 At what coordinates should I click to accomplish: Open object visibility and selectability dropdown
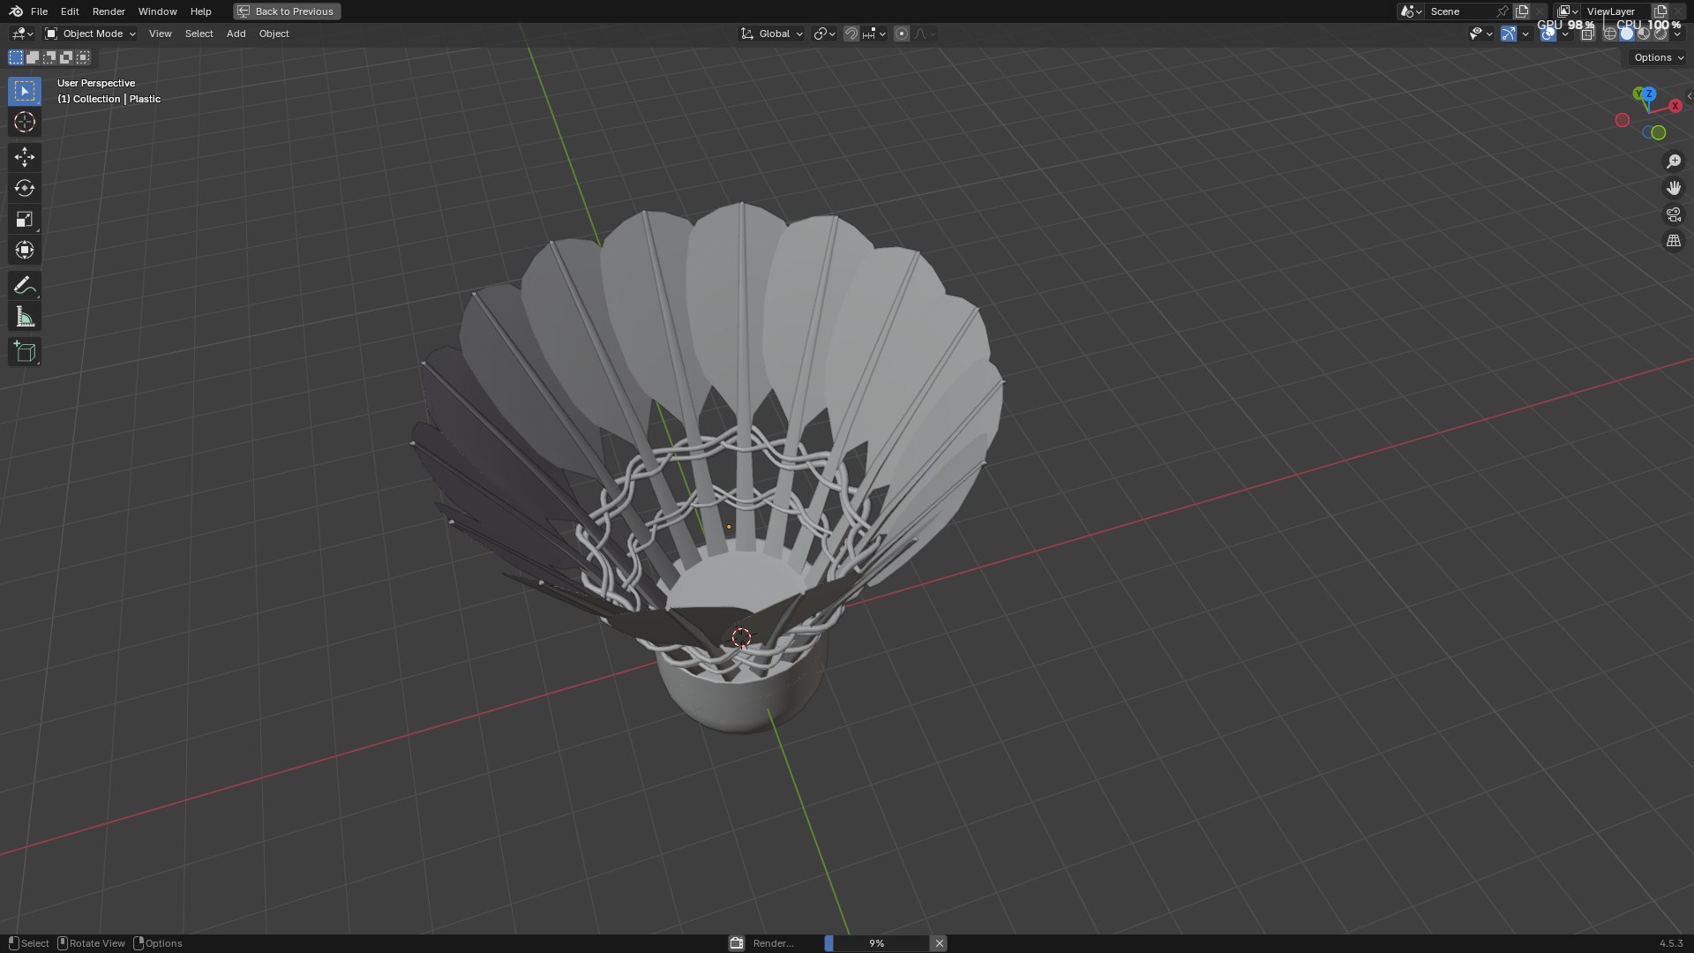coord(1480,34)
